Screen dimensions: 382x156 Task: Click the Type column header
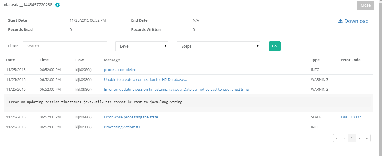pyautogui.click(x=315, y=60)
